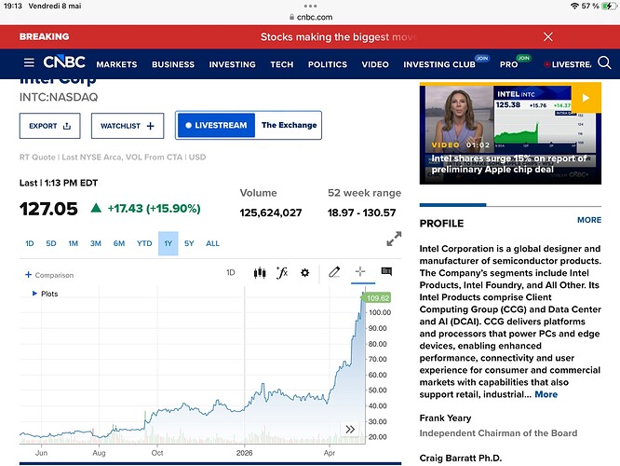Click the Export button

pyautogui.click(x=50, y=126)
